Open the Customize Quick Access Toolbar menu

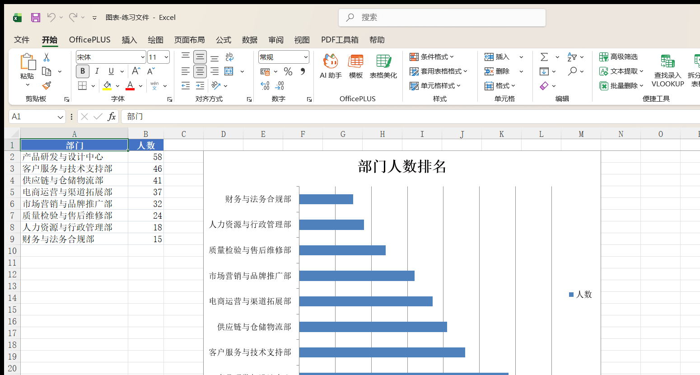94,18
